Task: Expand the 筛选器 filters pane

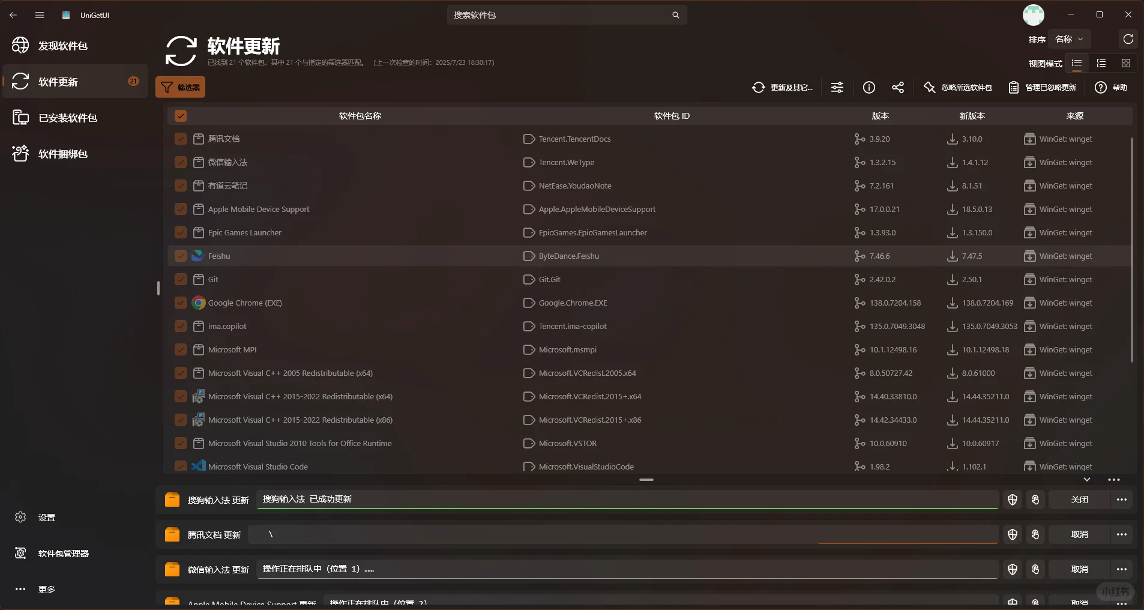Action: click(x=181, y=87)
